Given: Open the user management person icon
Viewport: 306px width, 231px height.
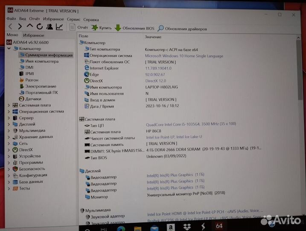Looking at the screenshot, I should (x=50, y=27).
